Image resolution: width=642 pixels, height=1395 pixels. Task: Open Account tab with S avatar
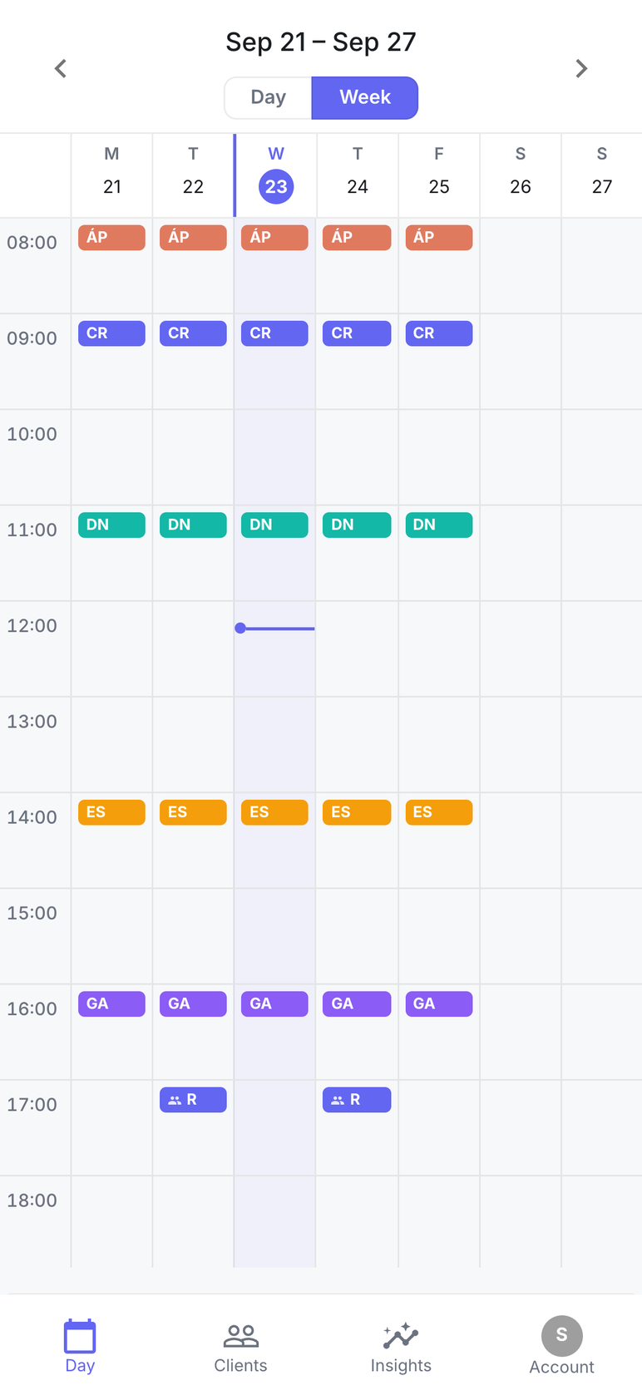(x=561, y=1345)
